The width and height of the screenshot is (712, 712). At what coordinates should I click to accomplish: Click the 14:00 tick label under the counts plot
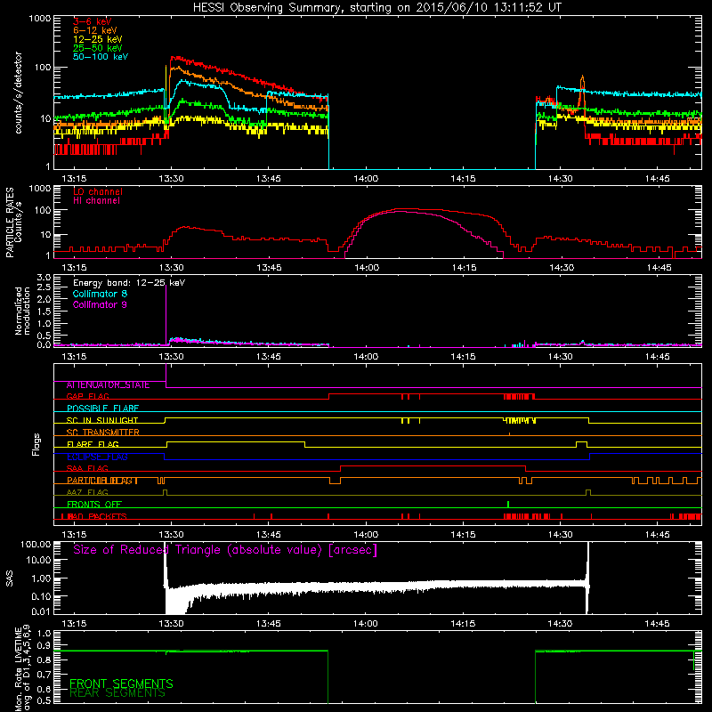coord(366,179)
